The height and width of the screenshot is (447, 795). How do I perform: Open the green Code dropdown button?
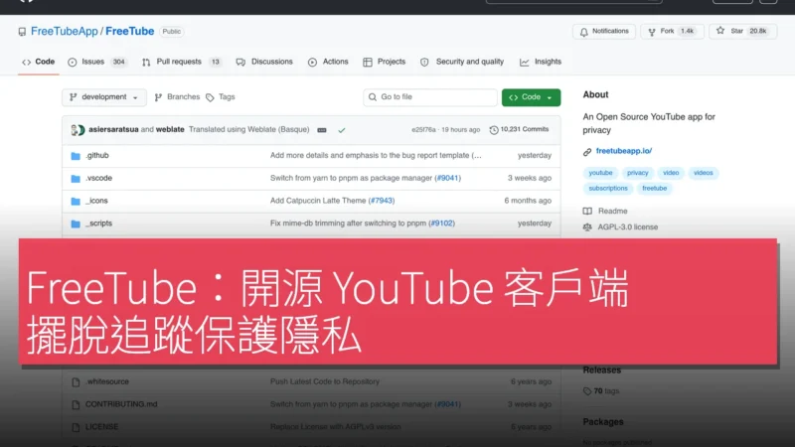[531, 97]
